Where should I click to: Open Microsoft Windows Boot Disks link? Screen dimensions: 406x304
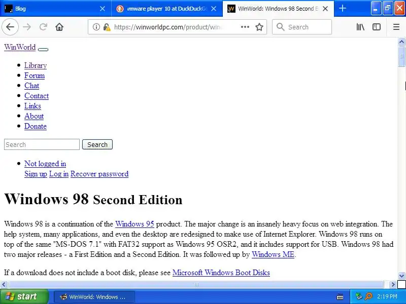(x=221, y=273)
